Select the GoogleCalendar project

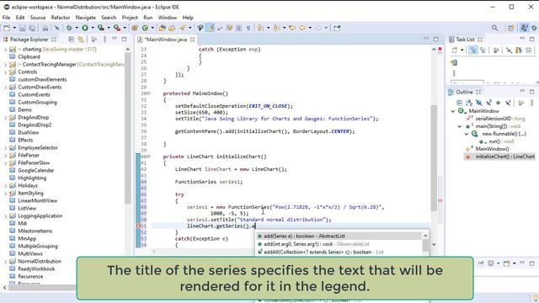[35, 170]
